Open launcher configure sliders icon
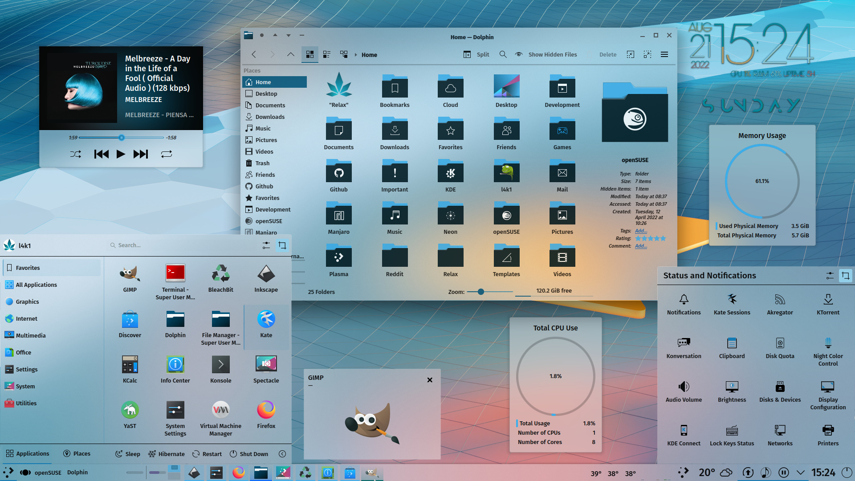The width and height of the screenshot is (855, 481). 266,245
